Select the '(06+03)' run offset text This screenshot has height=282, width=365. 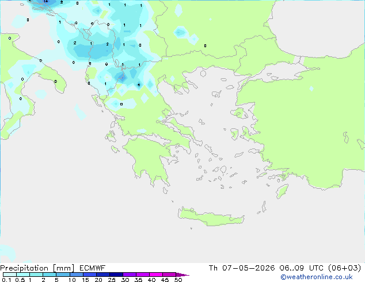(x=345, y=268)
